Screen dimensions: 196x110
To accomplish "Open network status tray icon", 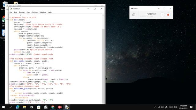I will pyautogui.click(x=159, y=107).
